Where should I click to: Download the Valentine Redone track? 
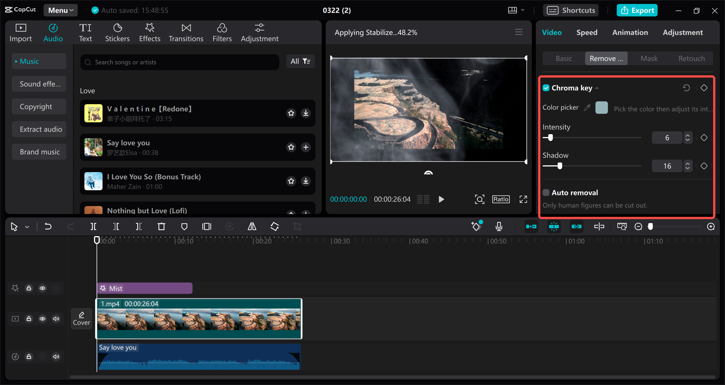coord(306,113)
